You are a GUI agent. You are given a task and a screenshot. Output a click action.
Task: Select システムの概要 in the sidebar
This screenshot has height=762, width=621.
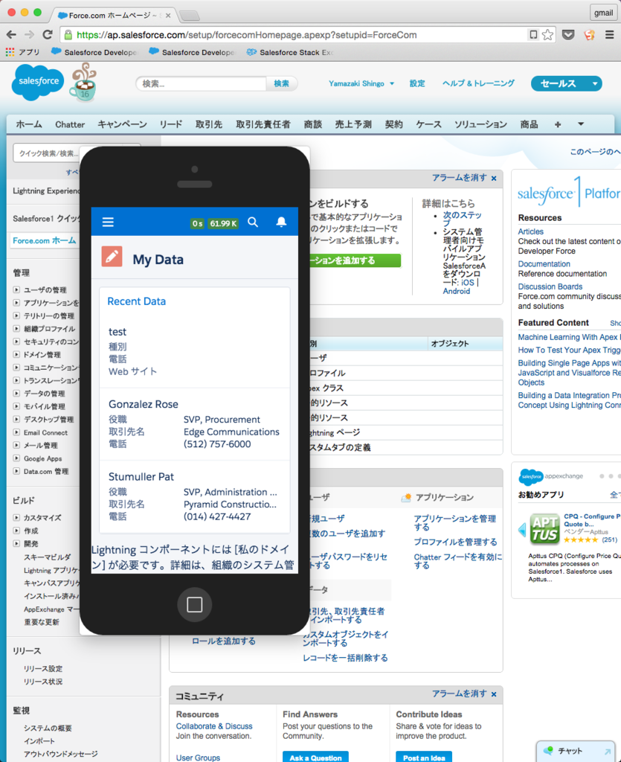point(48,728)
